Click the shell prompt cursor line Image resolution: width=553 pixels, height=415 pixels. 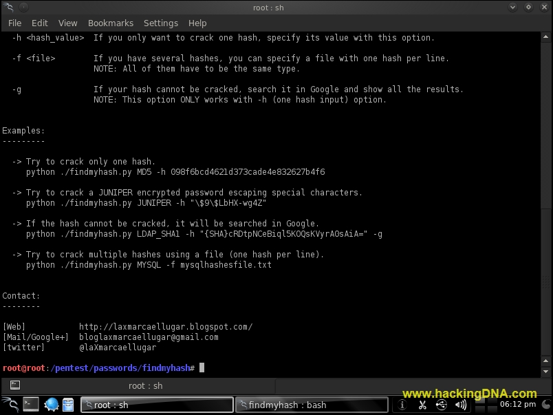[x=103, y=368]
